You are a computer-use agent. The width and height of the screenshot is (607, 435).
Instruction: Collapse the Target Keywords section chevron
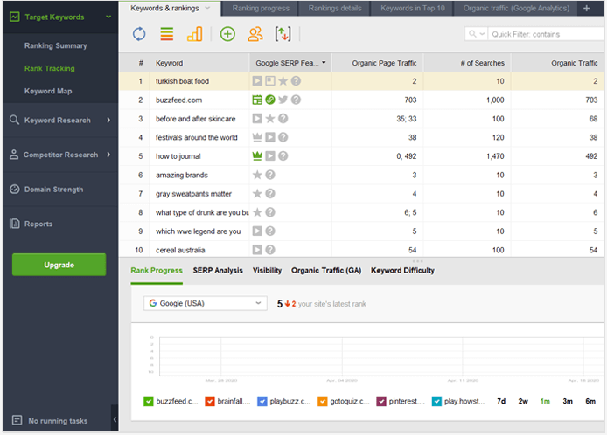(108, 17)
